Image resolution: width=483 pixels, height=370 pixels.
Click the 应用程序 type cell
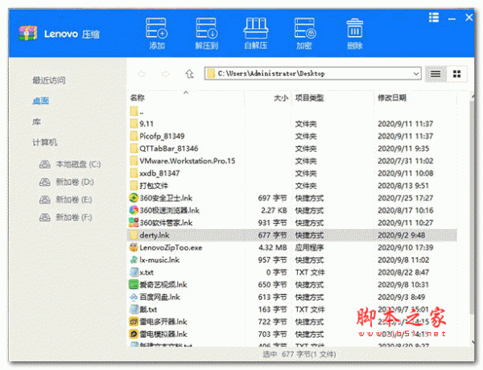pos(309,248)
